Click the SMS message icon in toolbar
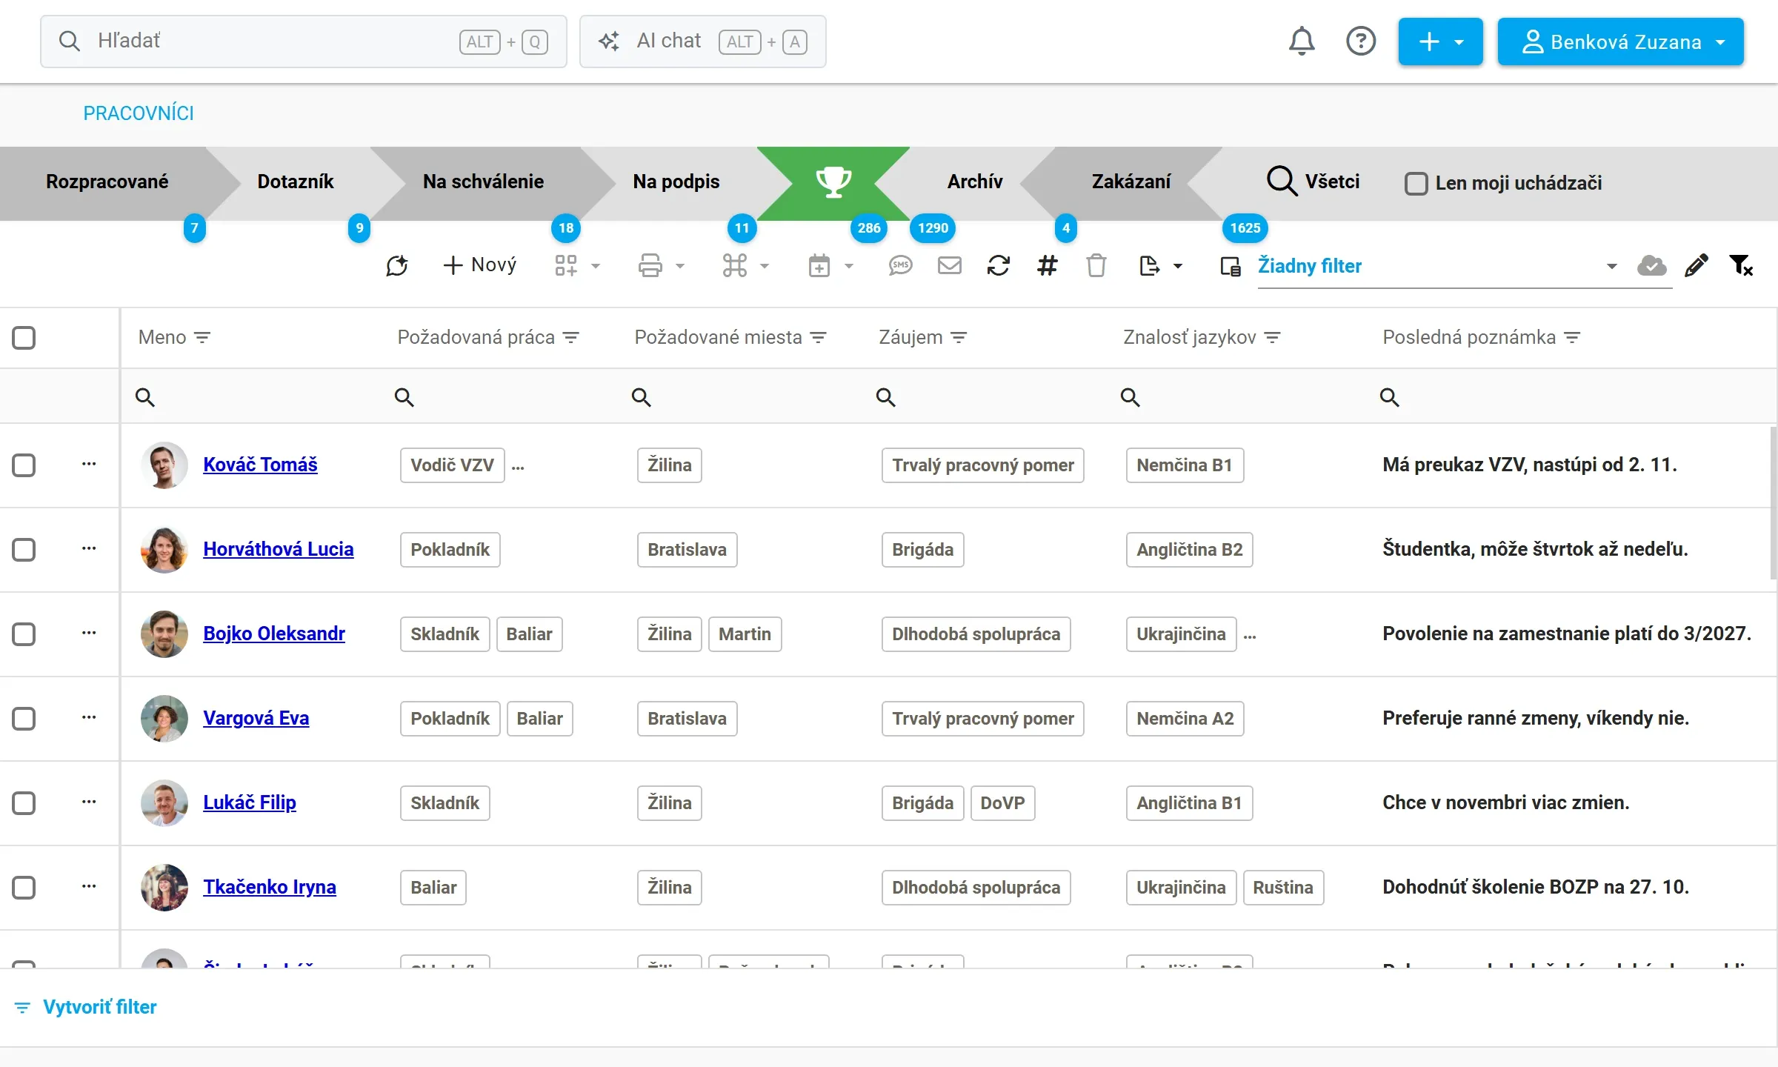Image resolution: width=1778 pixels, height=1067 pixels. coord(900,265)
